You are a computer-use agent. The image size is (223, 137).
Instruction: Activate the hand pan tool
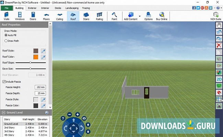219,25
